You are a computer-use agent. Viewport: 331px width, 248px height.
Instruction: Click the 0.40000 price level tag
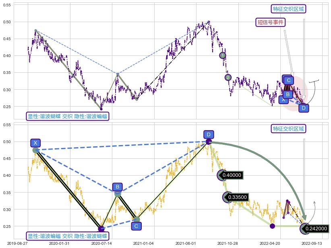point(232,175)
